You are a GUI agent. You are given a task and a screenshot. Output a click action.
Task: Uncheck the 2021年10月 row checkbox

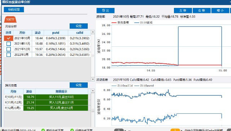(x=9, y=38)
